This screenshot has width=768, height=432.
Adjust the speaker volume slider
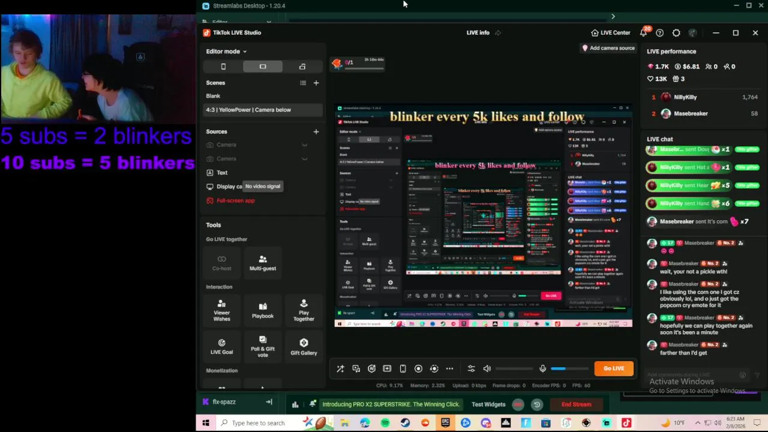click(x=514, y=368)
